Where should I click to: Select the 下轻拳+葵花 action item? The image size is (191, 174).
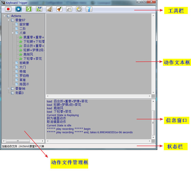point(33,59)
